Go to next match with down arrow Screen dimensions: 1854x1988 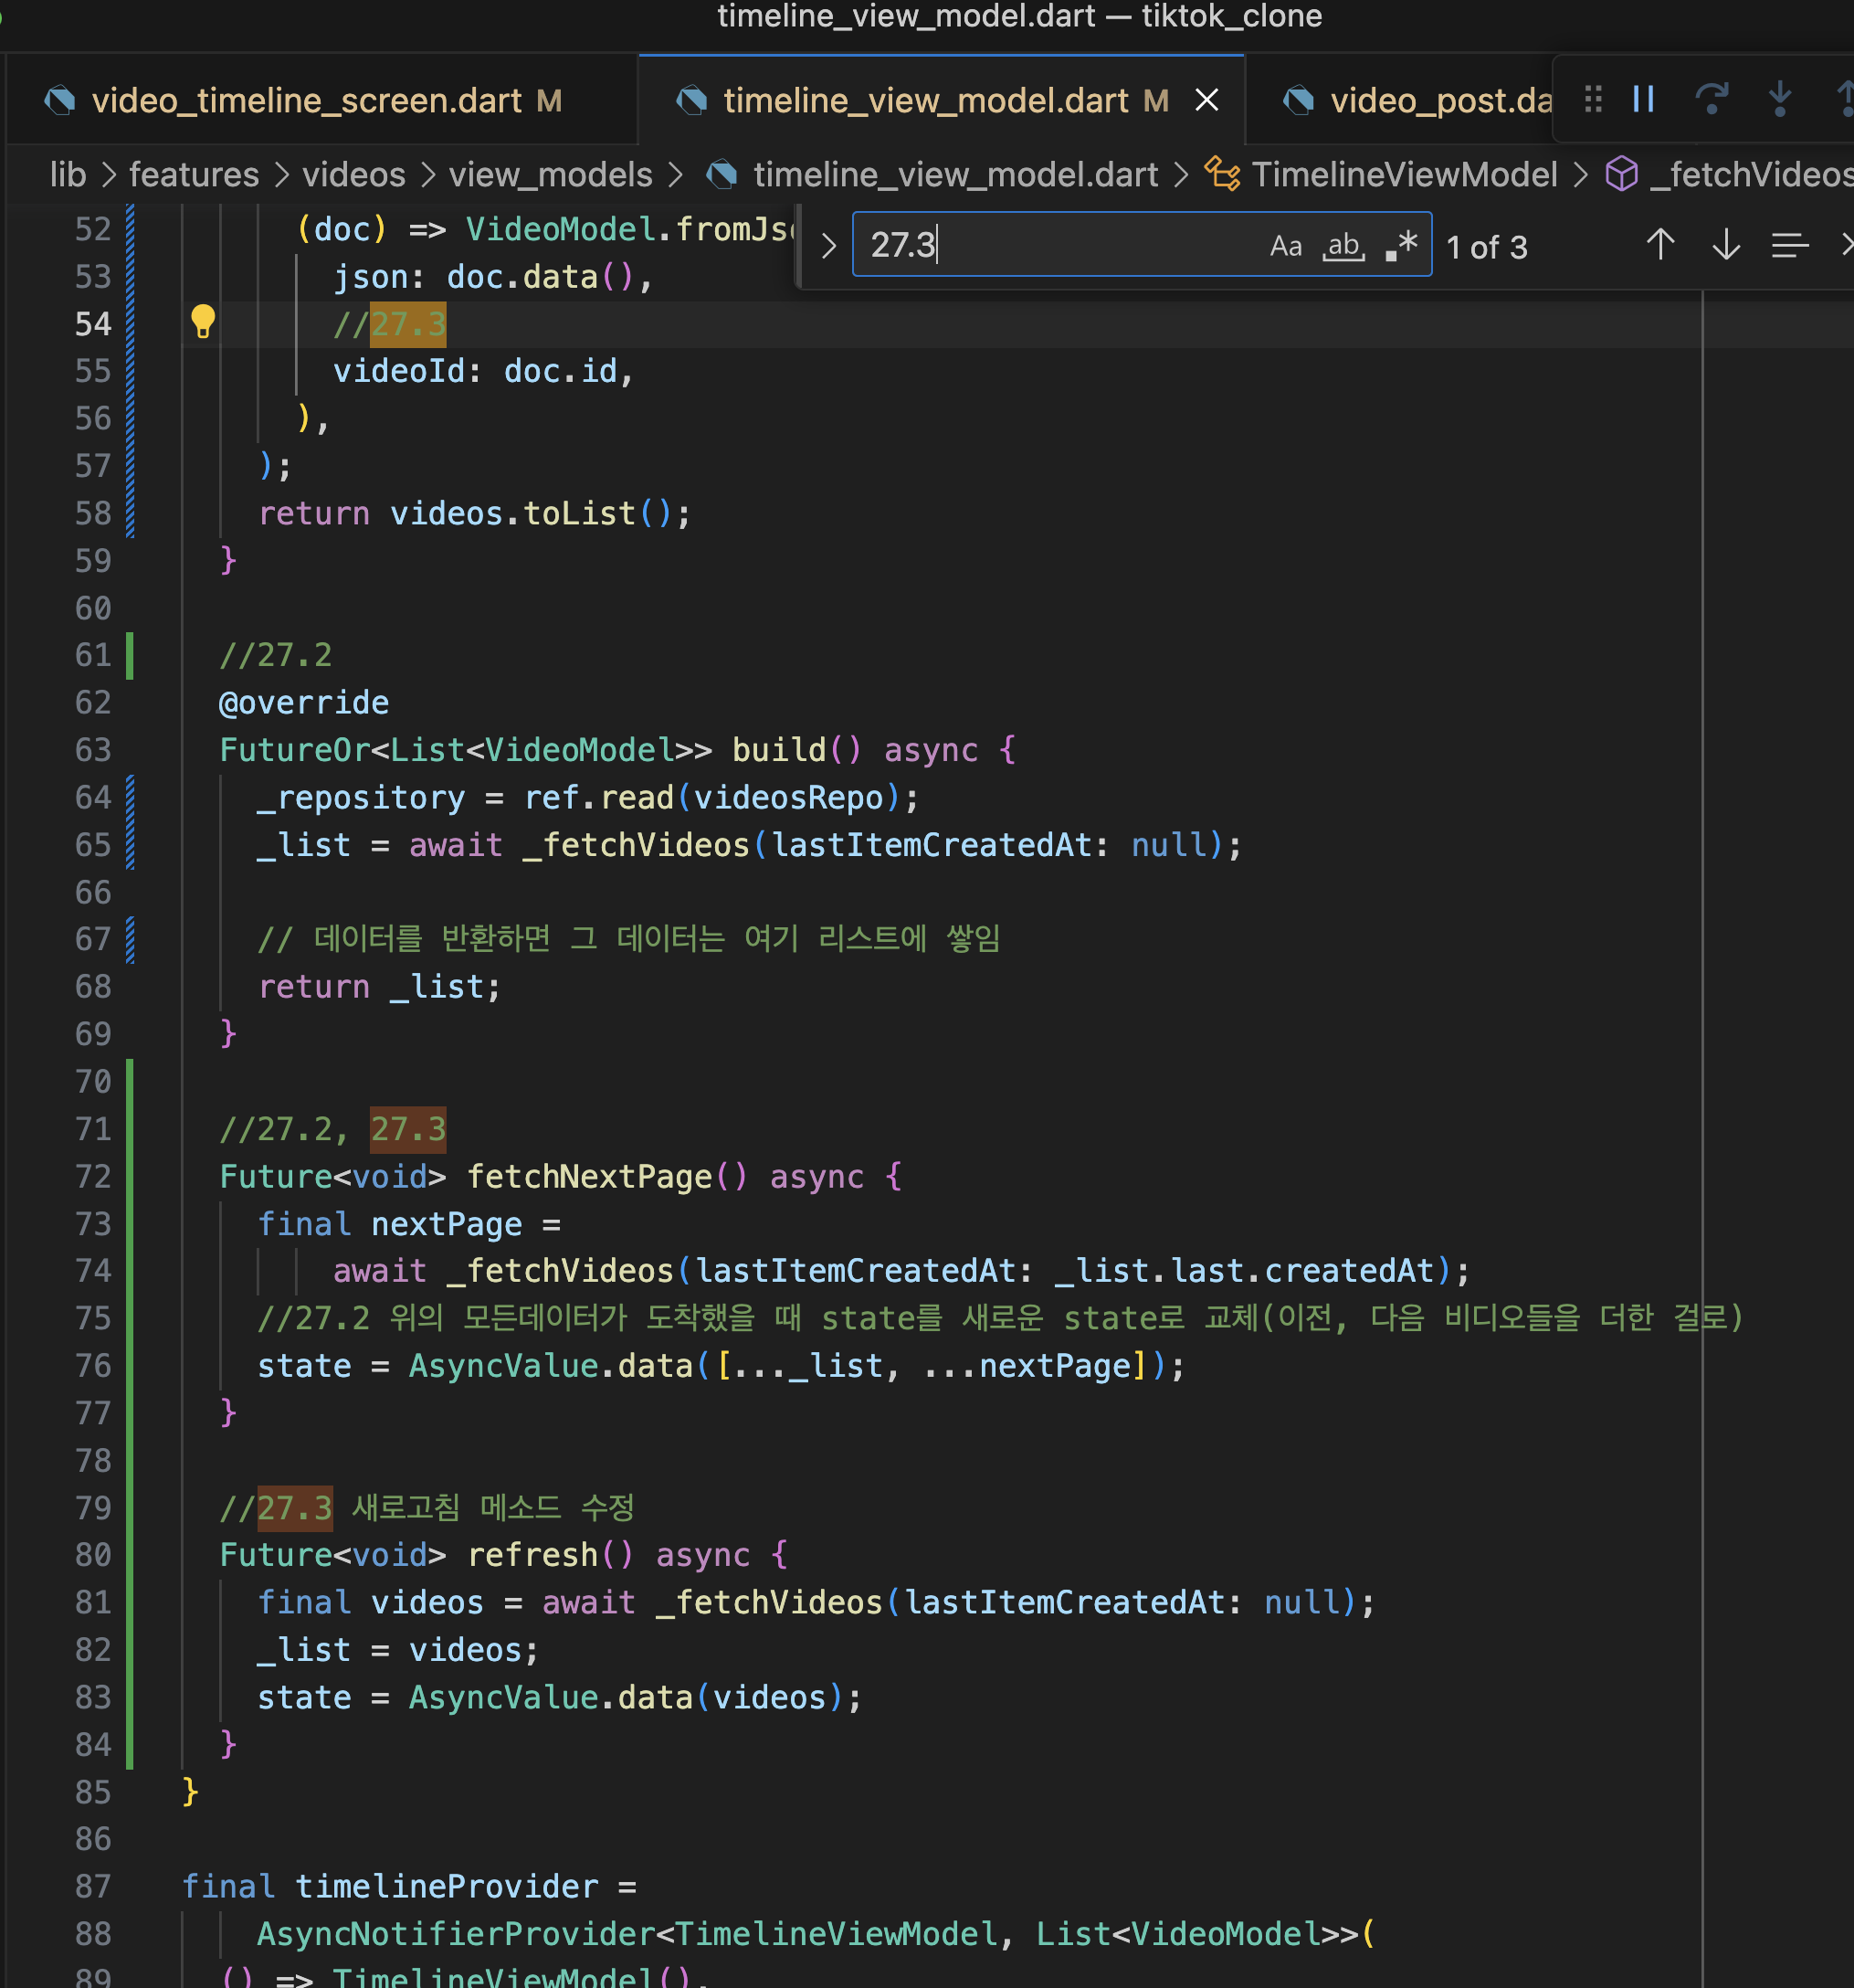[1726, 245]
